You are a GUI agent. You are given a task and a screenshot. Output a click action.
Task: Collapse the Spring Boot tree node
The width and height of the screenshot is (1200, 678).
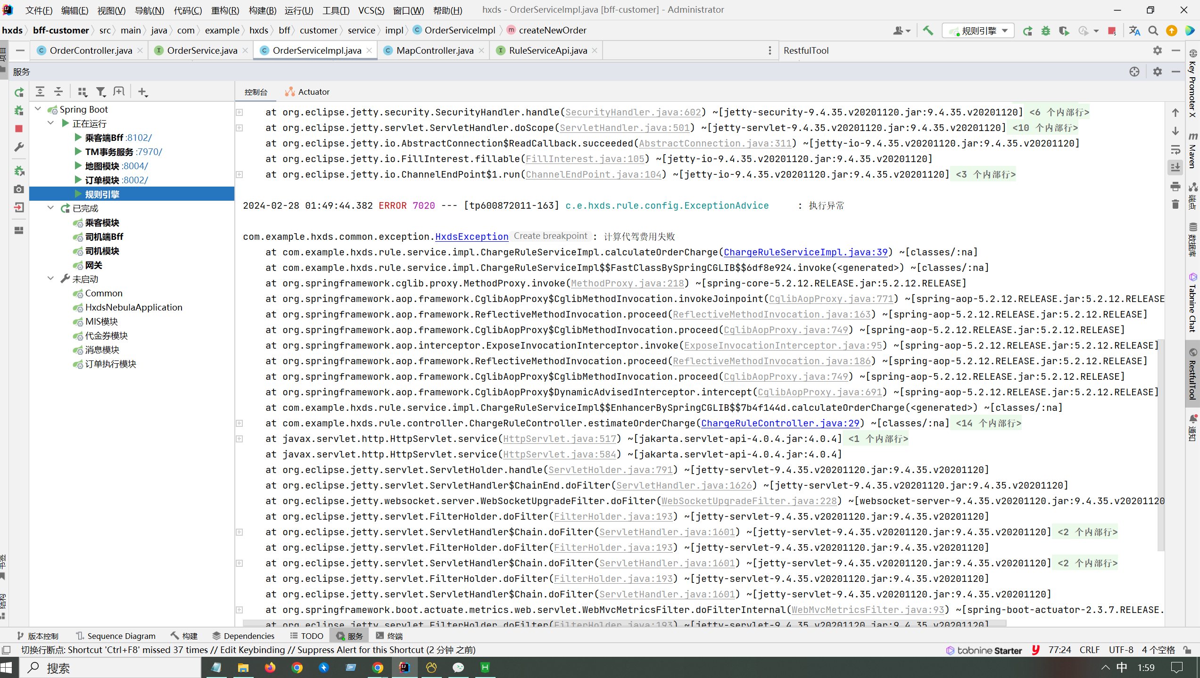point(38,109)
